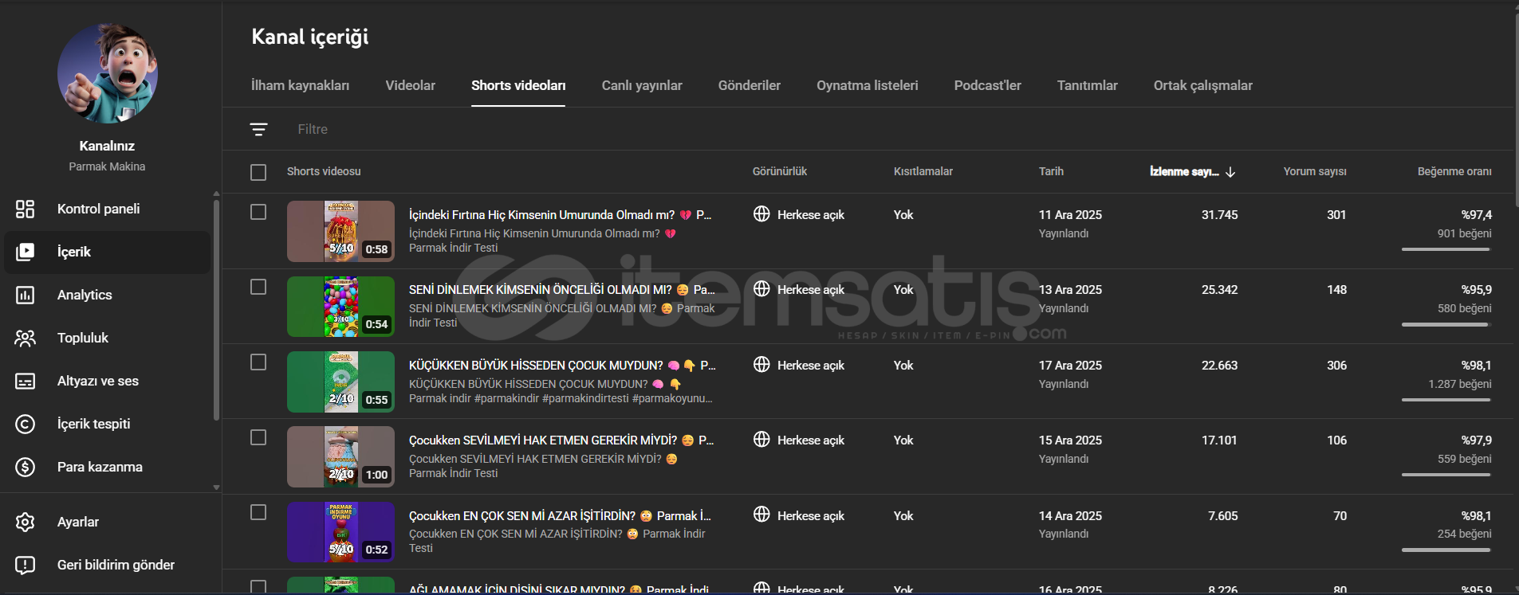Viewport: 1519px width, 595px height.
Task: Open Topluluk people icon in sidebar
Action: (x=25, y=338)
